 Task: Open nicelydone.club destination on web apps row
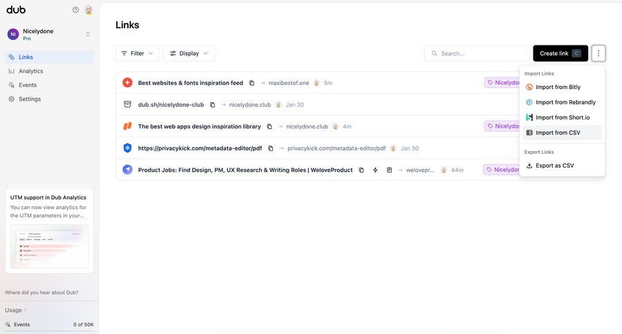307,126
